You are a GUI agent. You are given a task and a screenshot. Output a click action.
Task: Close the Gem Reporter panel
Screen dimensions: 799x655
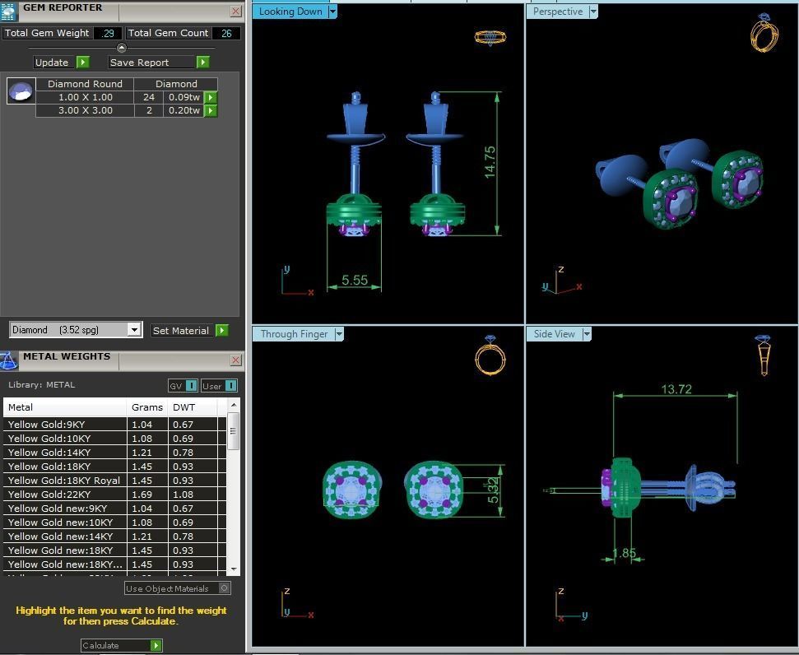(236, 12)
